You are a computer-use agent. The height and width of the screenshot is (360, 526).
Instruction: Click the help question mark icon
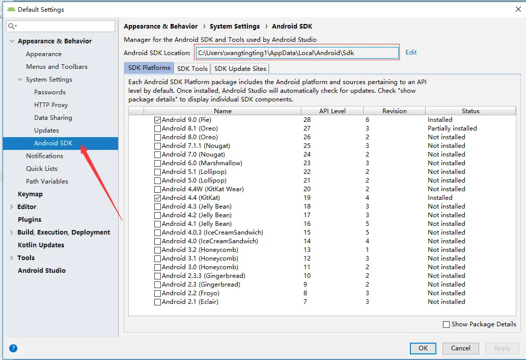(13, 348)
